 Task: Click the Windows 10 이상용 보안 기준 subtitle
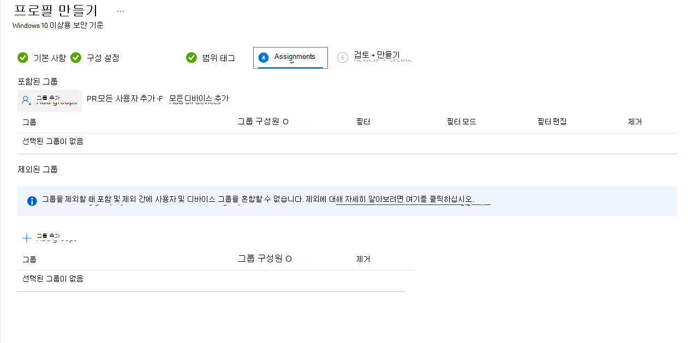click(58, 25)
